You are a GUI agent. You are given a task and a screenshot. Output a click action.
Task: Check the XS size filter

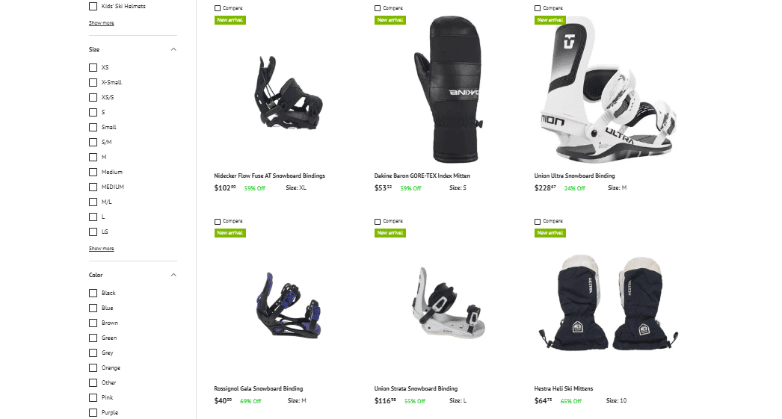pyautogui.click(x=93, y=67)
